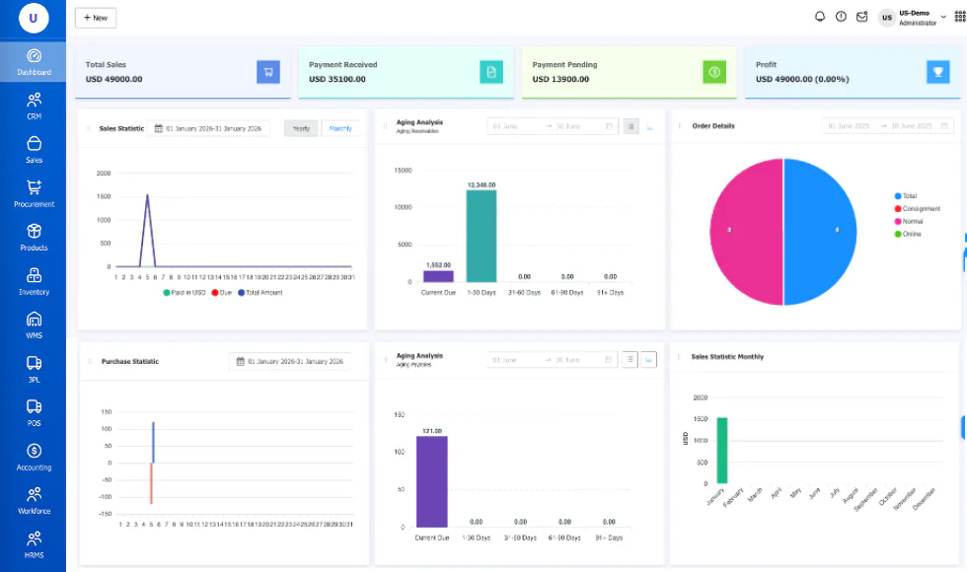Screen dimensions: 967x572
Task: Click the New button
Action: [x=96, y=18]
